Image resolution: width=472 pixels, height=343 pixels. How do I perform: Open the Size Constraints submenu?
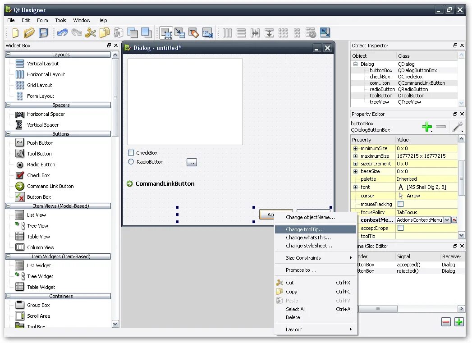pyautogui.click(x=316, y=258)
